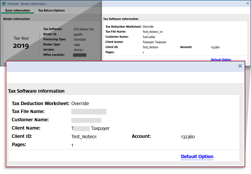The height and width of the screenshot is (174, 251).
Task: Select Binder Id value 443282
Action: coord(78,35)
